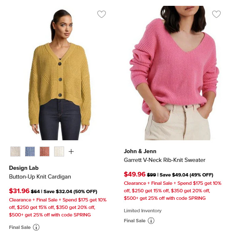Open Garrett V-Neck Rib-Knit Sweater title
The height and width of the screenshot is (231, 246).
point(164,160)
